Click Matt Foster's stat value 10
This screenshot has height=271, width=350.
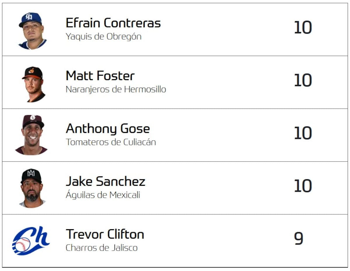(303, 81)
